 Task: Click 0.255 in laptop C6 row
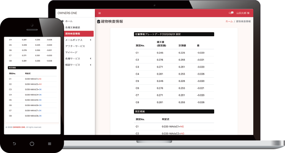182,88
